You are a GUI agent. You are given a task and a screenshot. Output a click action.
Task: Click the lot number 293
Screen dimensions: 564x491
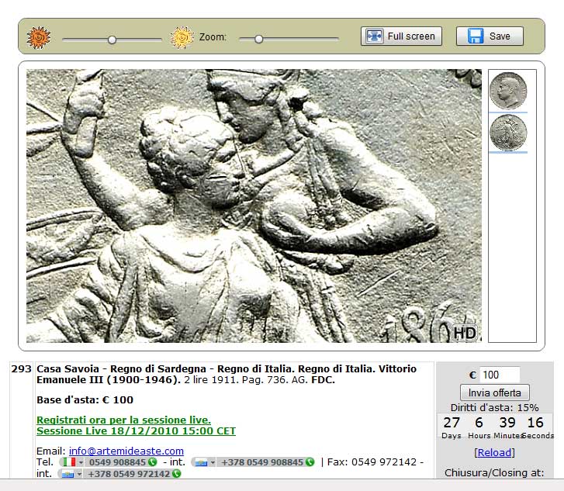click(21, 369)
